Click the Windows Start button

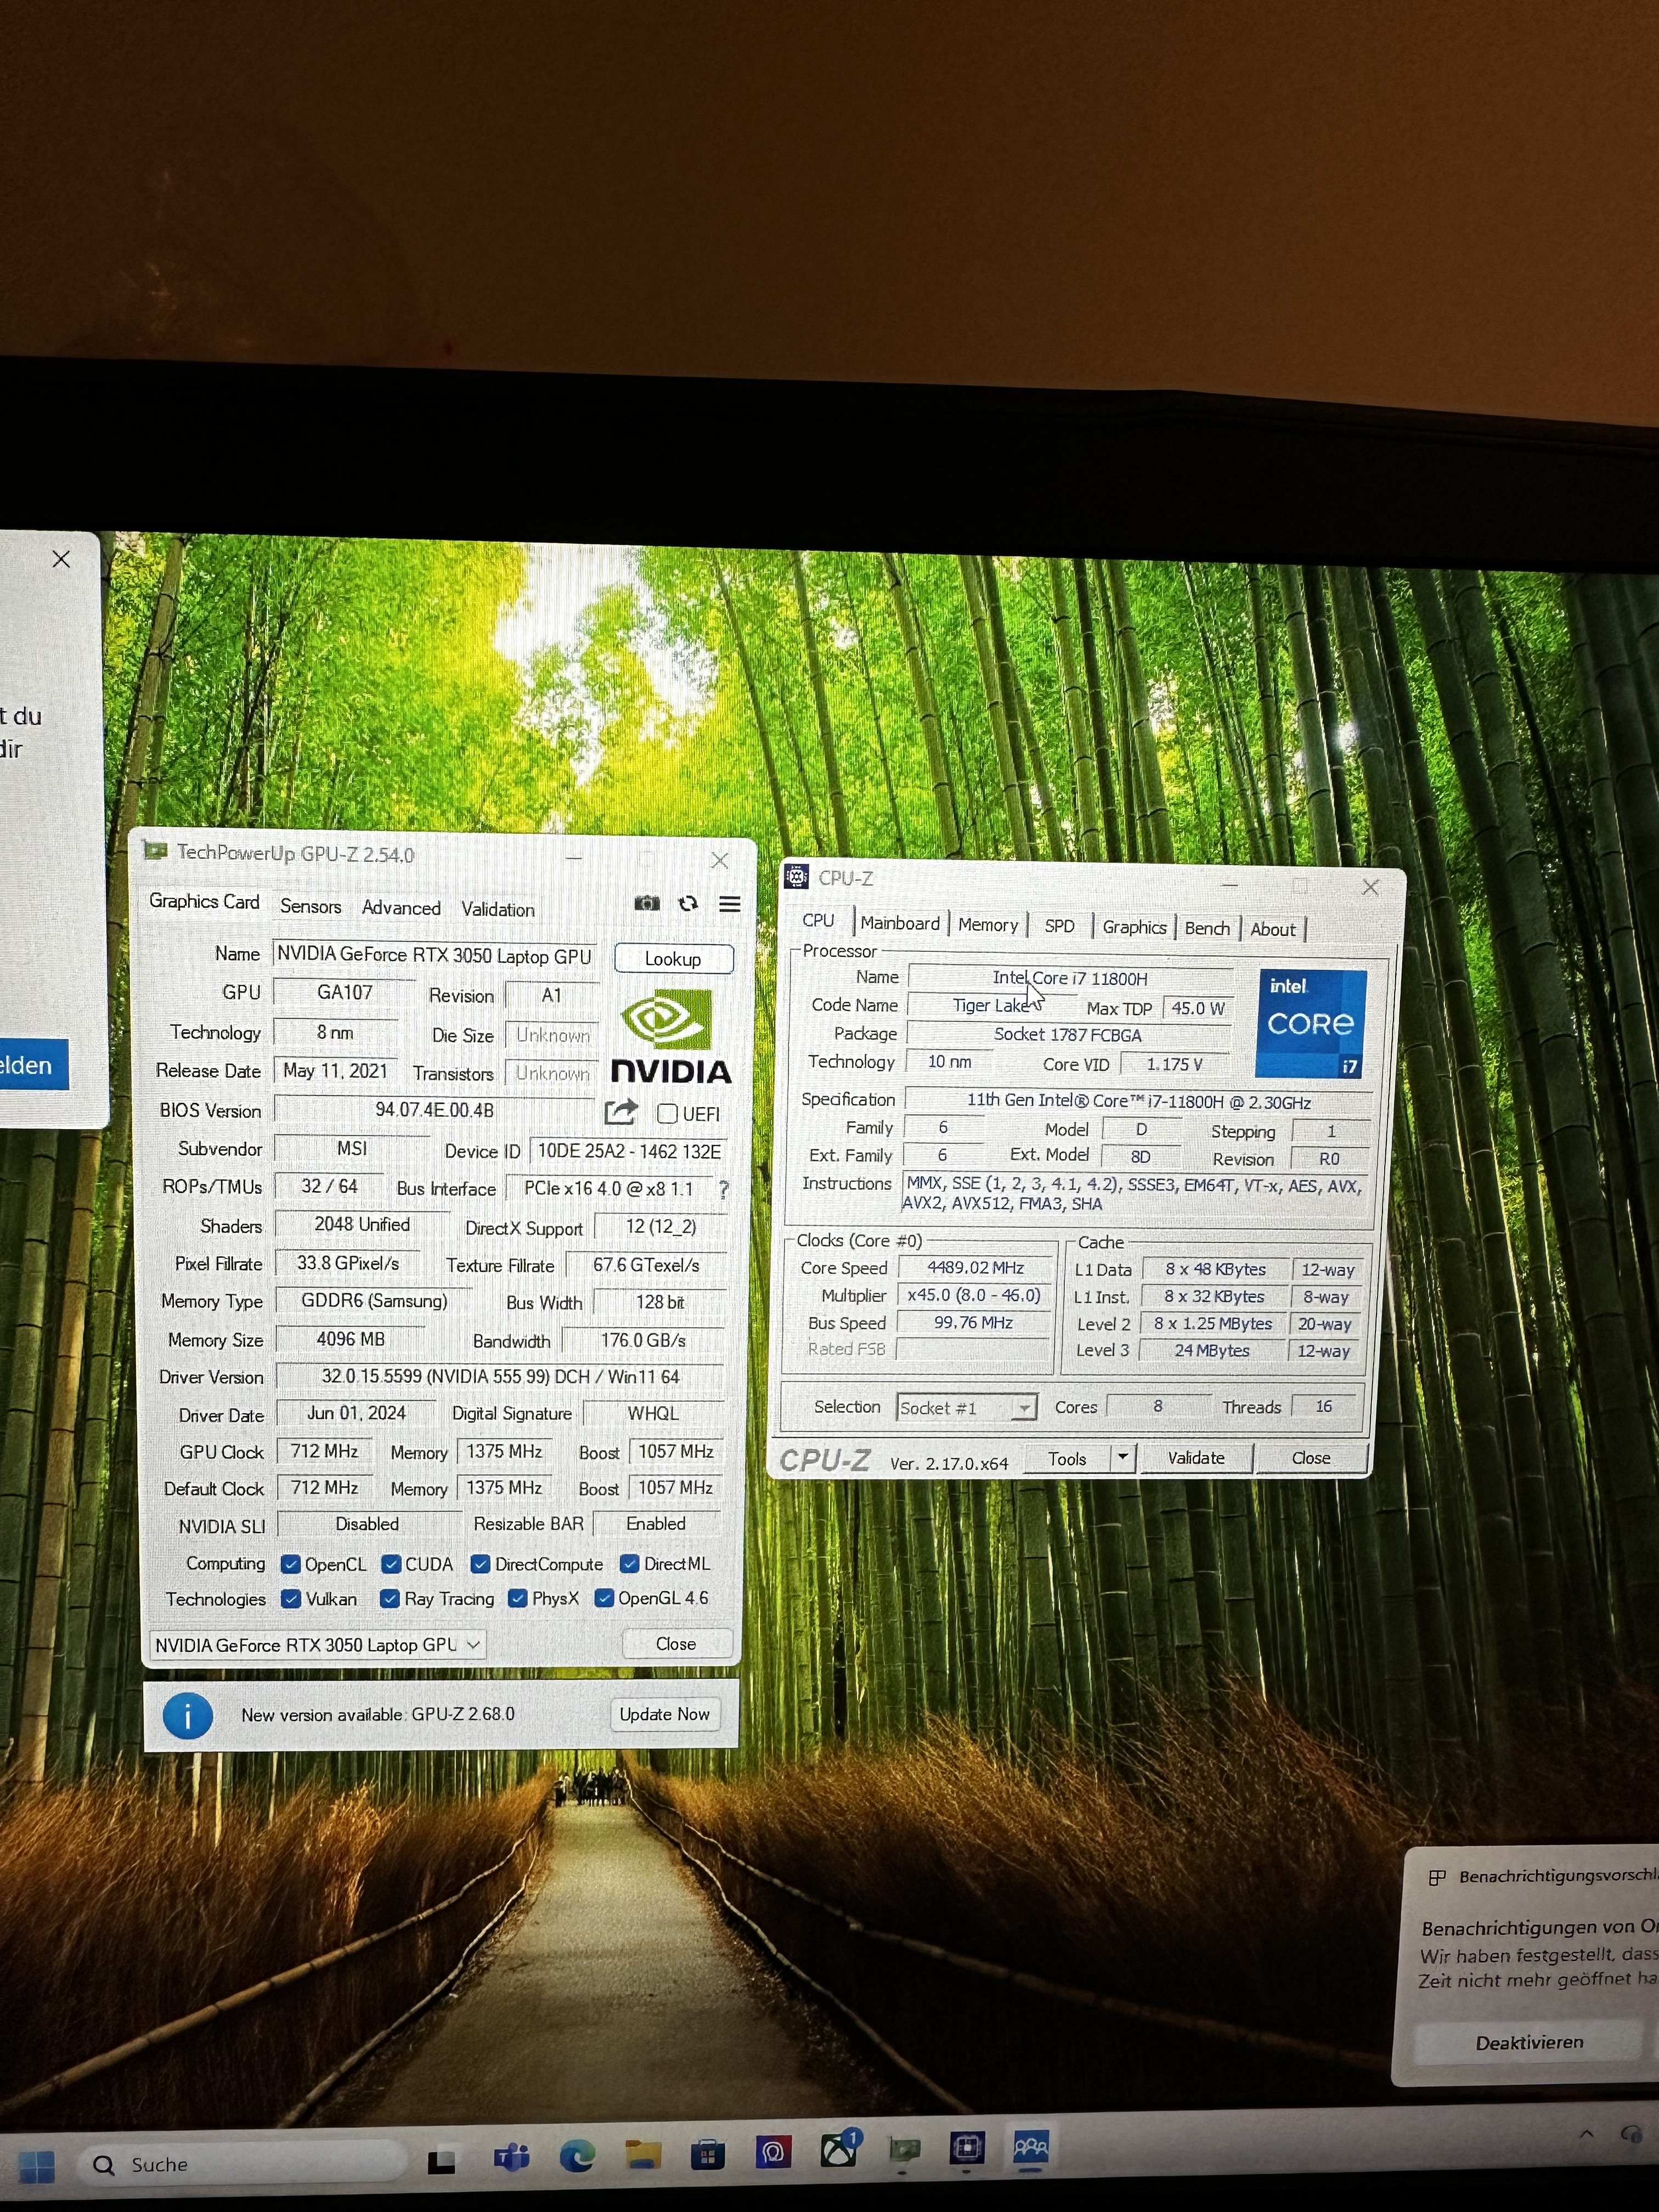37,2167
